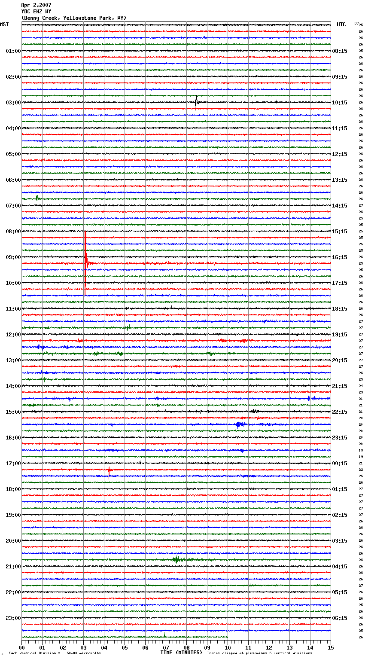The image size is (365, 659).
Task: Click the 'DC' offset column header
Action: coord(356,23)
